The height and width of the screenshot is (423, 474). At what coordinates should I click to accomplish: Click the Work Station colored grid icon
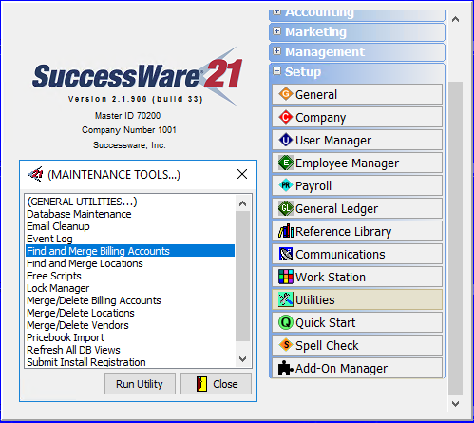(x=286, y=277)
